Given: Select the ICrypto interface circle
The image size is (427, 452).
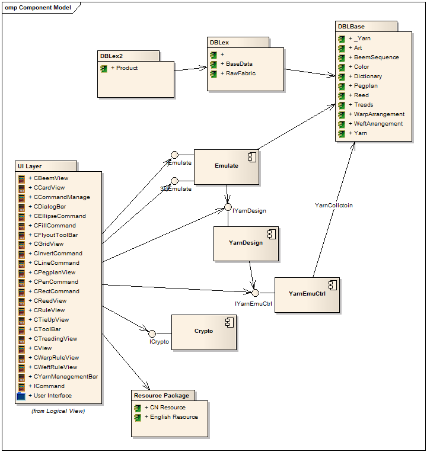Looking at the screenshot, I should [152, 334].
